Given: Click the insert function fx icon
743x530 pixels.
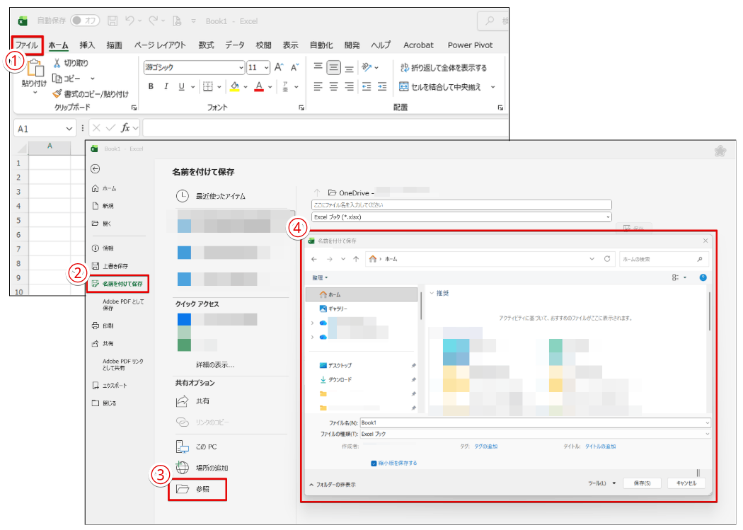Looking at the screenshot, I should tap(126, 128).
